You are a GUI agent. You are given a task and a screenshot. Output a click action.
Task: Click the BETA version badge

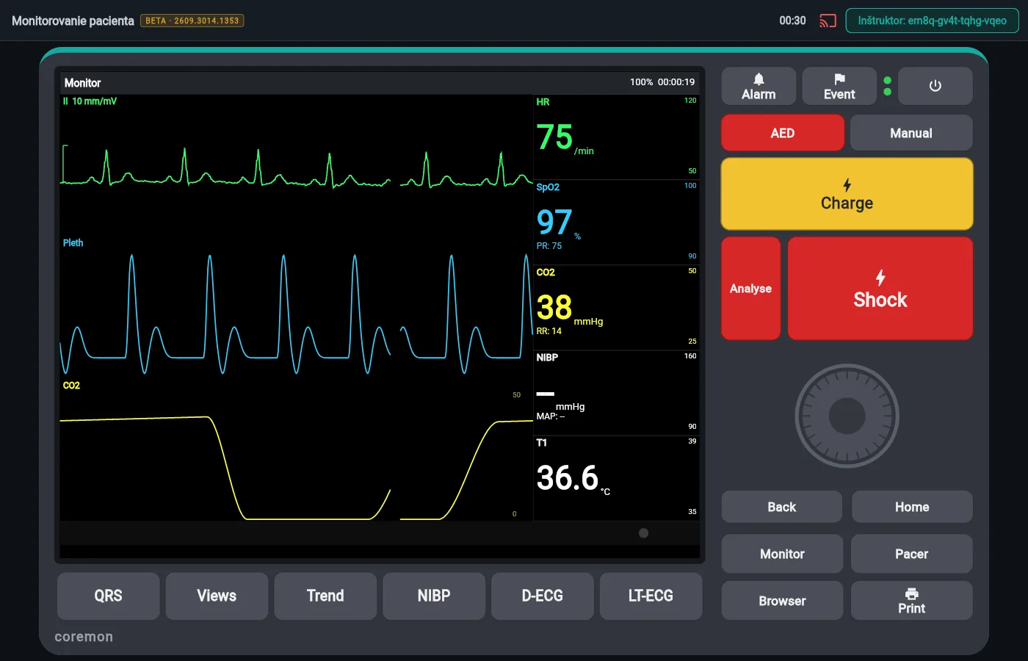tap(192, 21)
